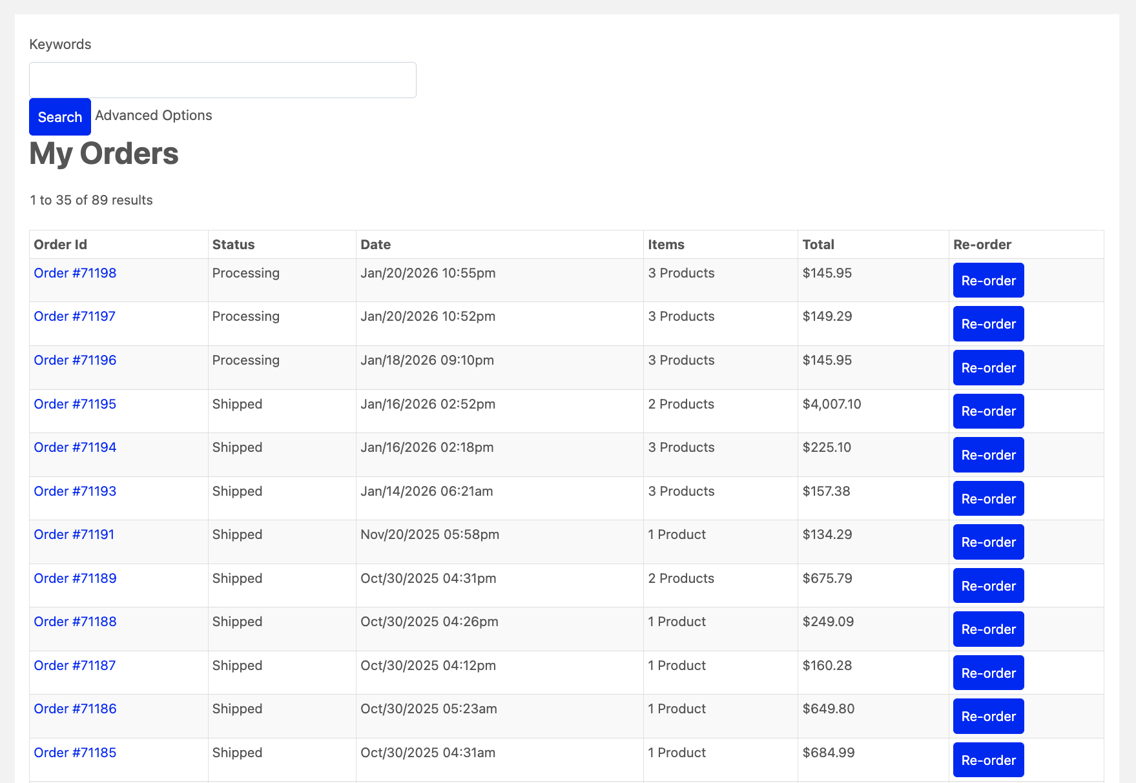Image resolution: width=1136 pixels, height=783 pixels.
Task: Click the My Orders heading
Action: (104, 154)
